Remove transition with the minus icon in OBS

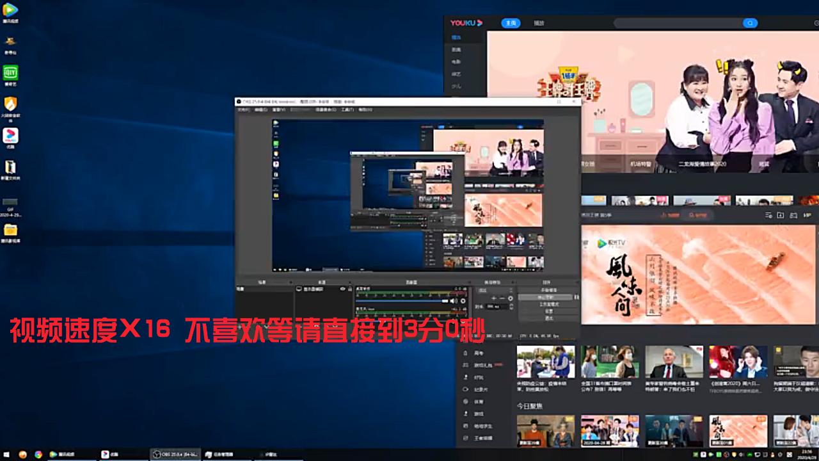(x=502, y=298)
